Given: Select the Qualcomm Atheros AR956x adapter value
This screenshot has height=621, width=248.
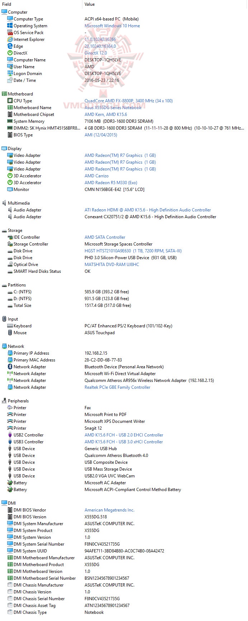Looking at the screenshot, I should point(149,380).
